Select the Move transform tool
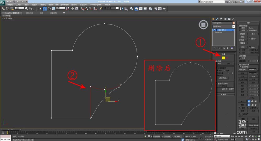261x141 pixels. tap(45, 9)
